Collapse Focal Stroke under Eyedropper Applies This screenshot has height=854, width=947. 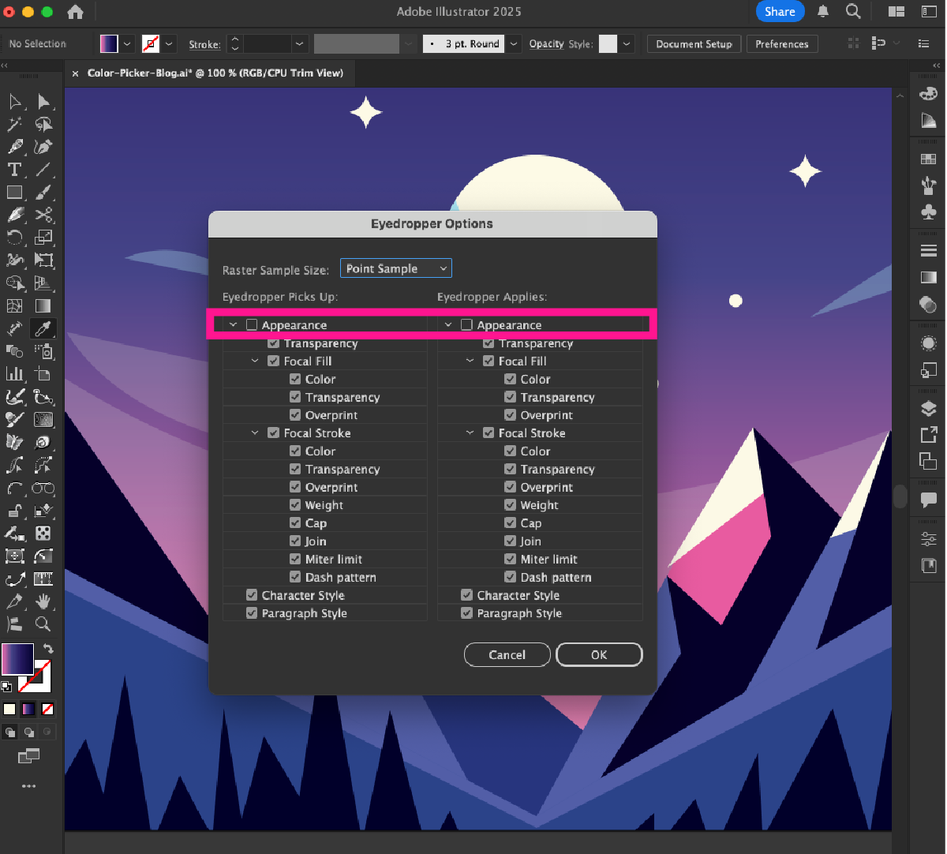pyautogui.click(x=470, y=433)
